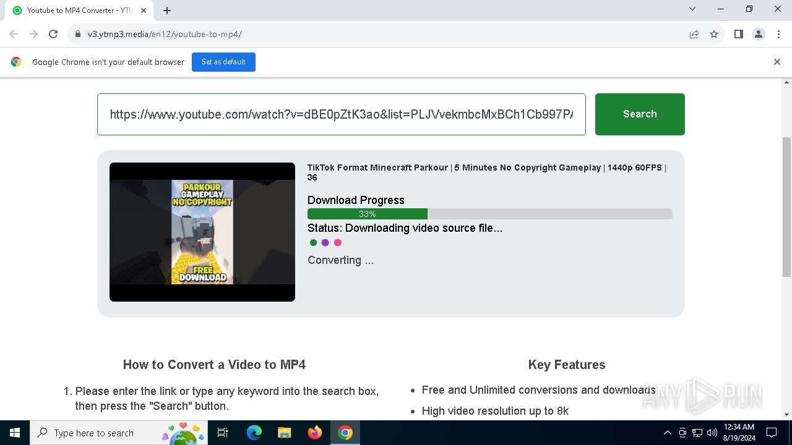Open Task View on taskbar
Image resolution: width=792 pixels, height=445 pixels.
pyautogui.click(x=223, y=433)
